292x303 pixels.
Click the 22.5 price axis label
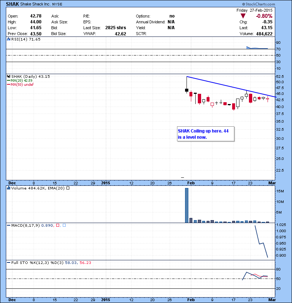coord(280,170)
